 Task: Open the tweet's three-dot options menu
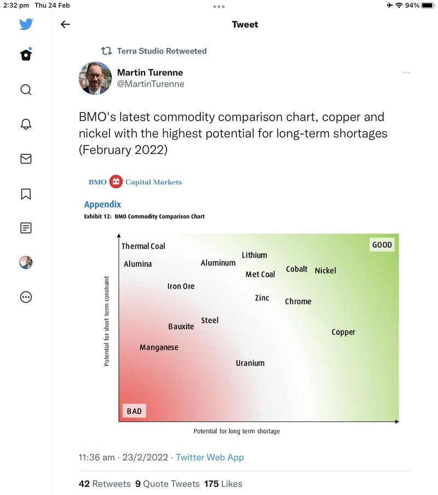tap(406, 73)
